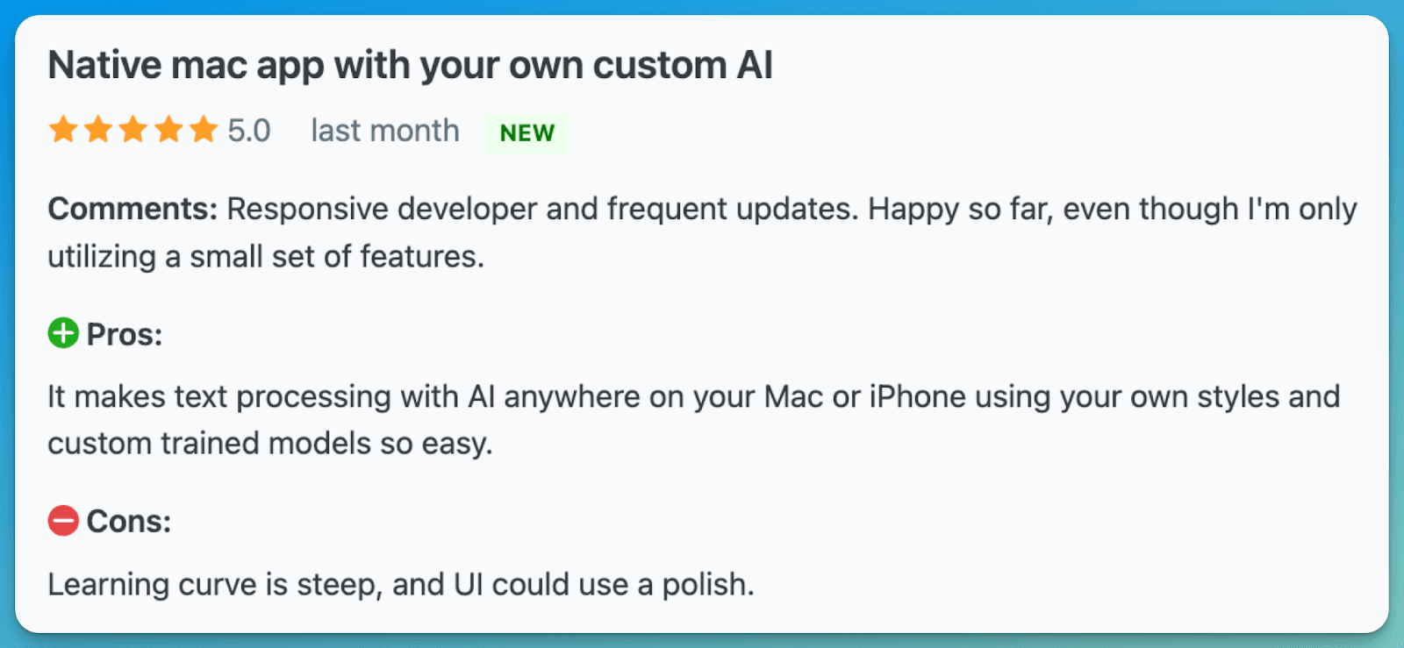The image size is (1404, 648).
Task: Click the pros text mentioning Mac or iPhone
Action: pos(694,396)
